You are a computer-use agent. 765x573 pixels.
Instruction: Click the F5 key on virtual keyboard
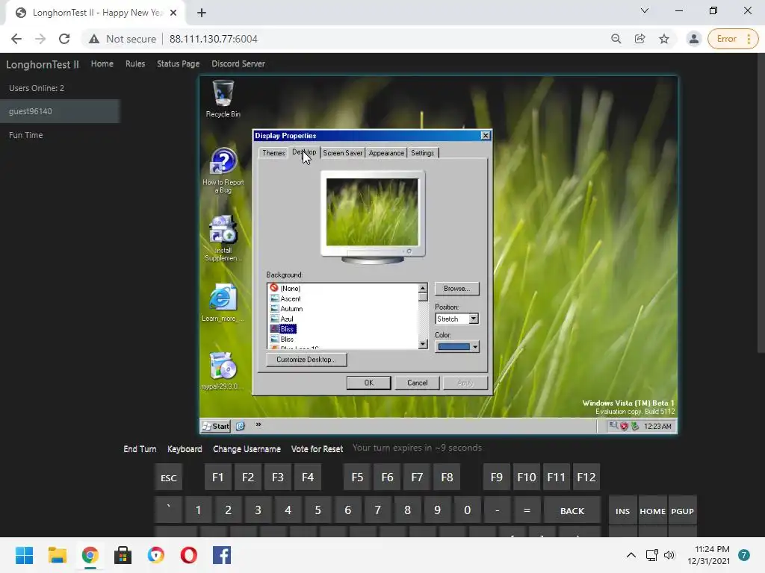click(x=357, y=477)
